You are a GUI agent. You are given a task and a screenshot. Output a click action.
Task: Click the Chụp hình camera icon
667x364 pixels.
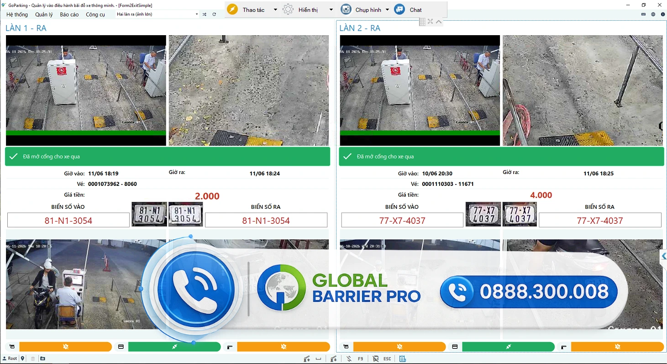click(347, 10)
